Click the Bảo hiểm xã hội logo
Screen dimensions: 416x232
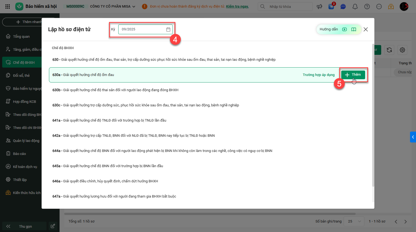(x=19, y=7)
